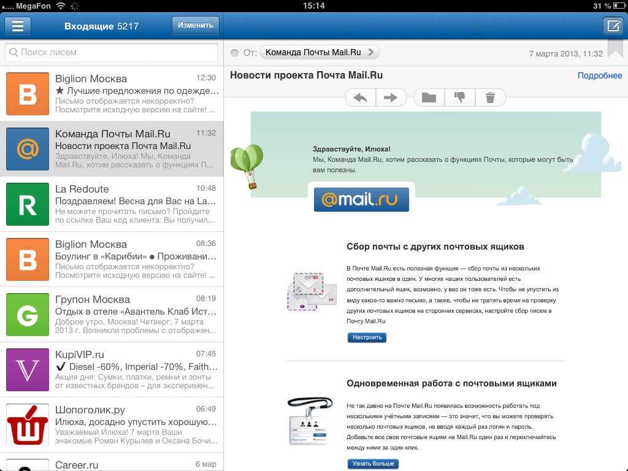The height and width of the screenshot is (471, 628).
Task: Open Biglion email about одежде offers
Action: tap(112, 94)
